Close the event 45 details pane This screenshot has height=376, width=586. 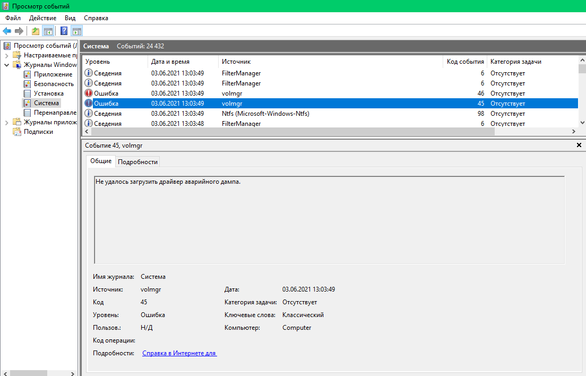click(579, 145)
